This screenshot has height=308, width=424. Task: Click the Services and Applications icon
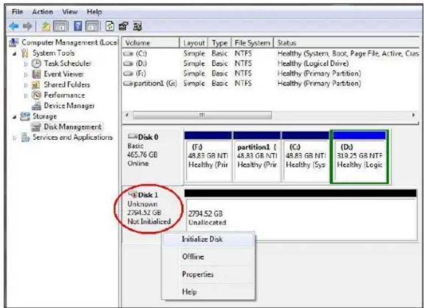pos(25,137)
